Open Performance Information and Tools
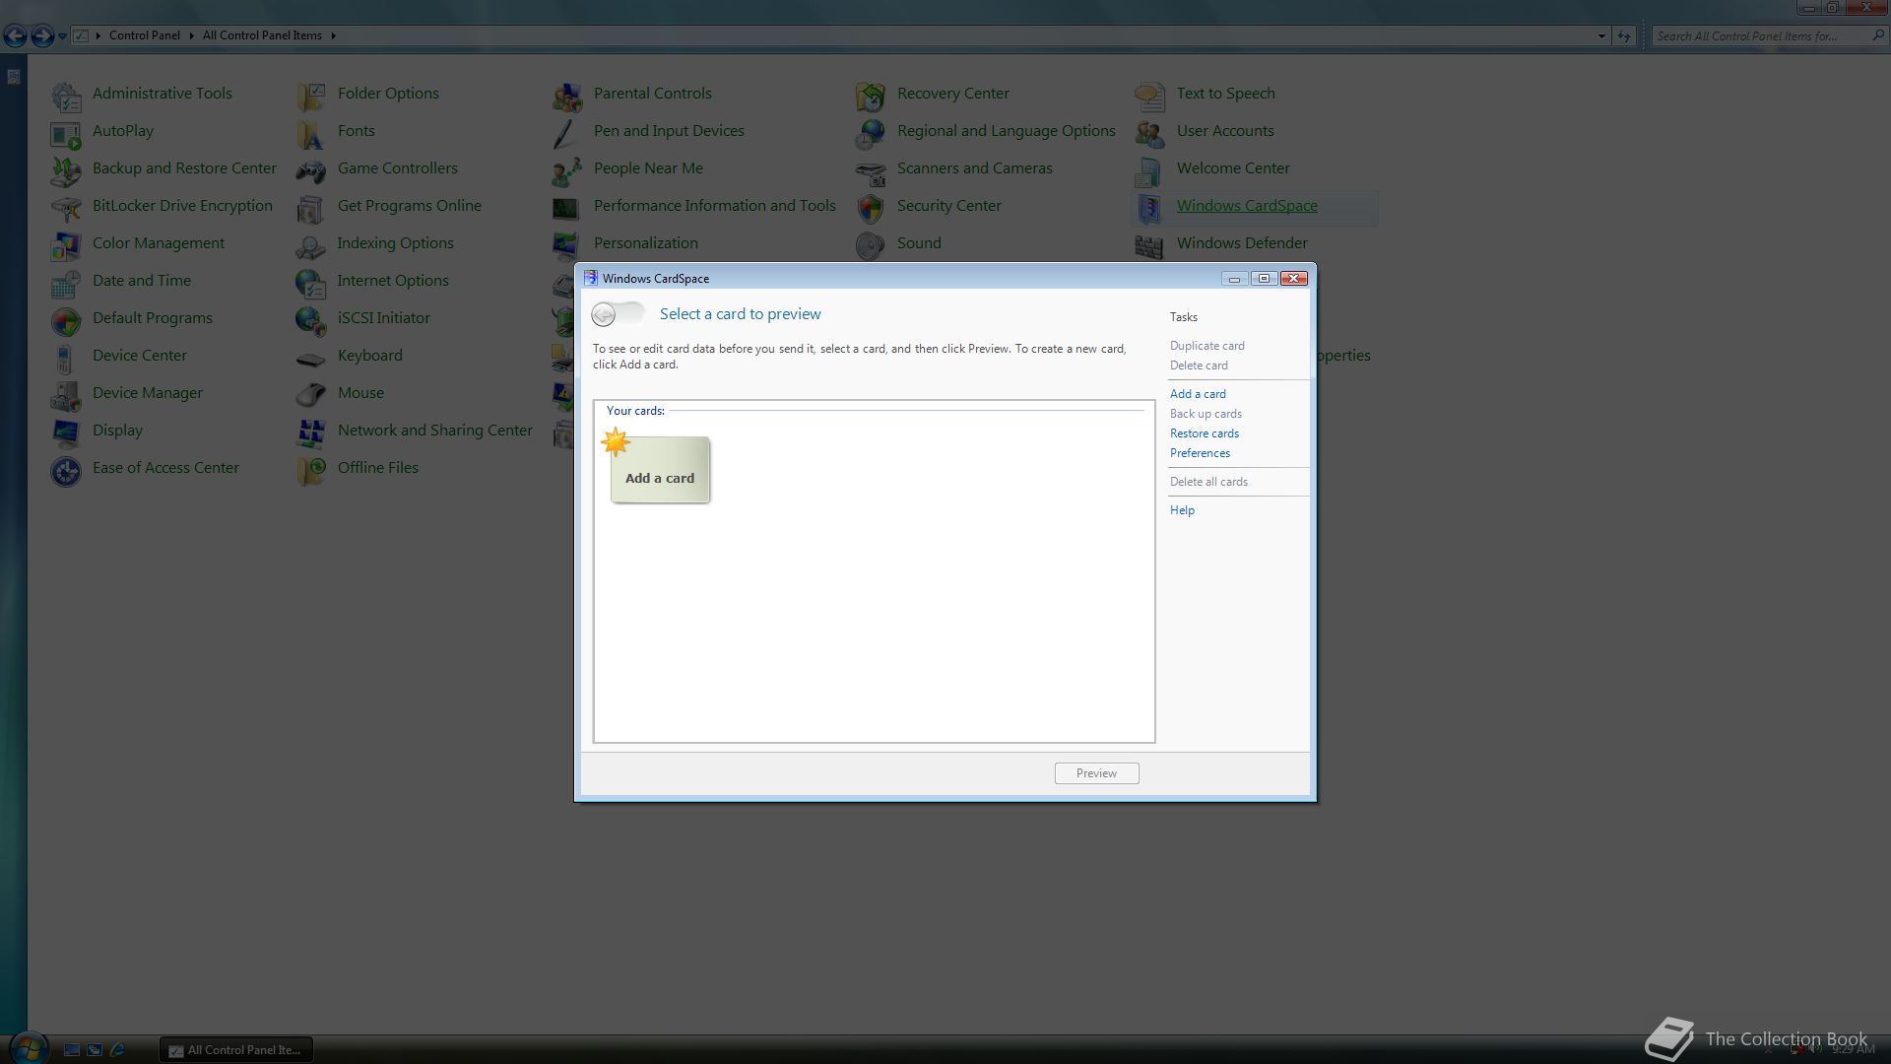 click(714, 206)
